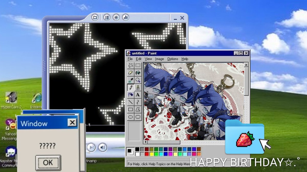Open the equalizer bars icon in media player
Screen dimensions: 307x172
pos(125,17)
